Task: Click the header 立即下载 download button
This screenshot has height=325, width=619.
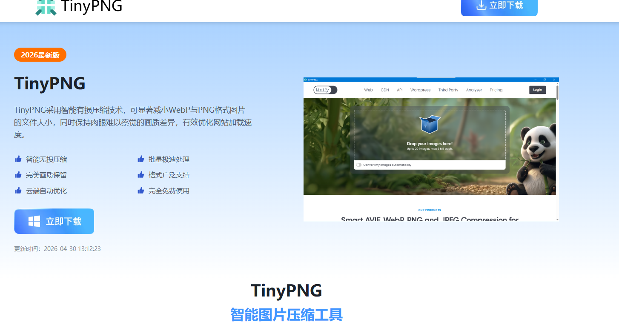Action: (x=499, y=7)
